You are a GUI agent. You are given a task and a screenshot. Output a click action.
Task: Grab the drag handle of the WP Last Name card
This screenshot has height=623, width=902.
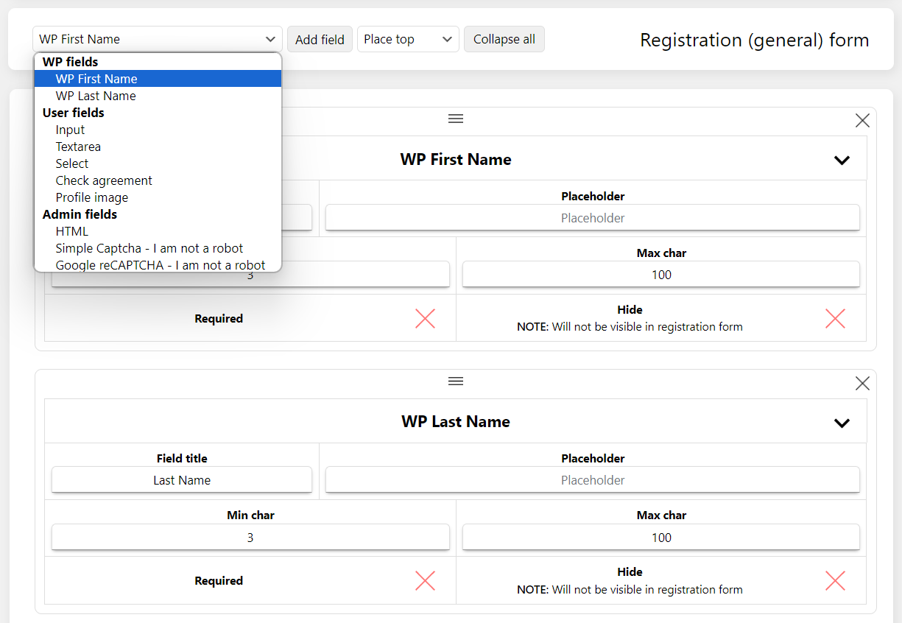click(456, 381)
